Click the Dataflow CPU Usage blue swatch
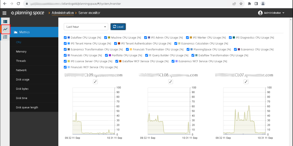The height and width of the screenshot is (146, 293). 68,38
